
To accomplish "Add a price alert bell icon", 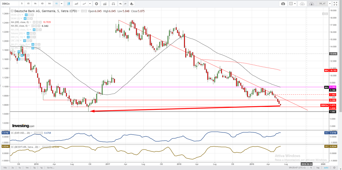I will pos(132,4).
